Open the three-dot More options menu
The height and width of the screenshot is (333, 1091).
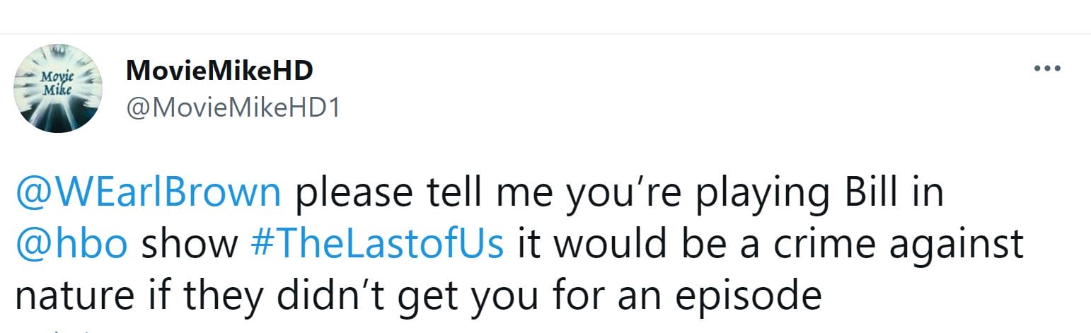tap(1047, 69)
